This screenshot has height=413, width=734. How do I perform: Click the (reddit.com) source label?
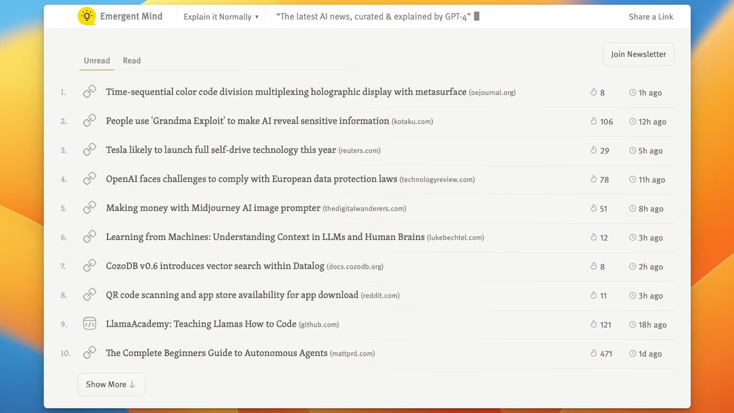380,296
